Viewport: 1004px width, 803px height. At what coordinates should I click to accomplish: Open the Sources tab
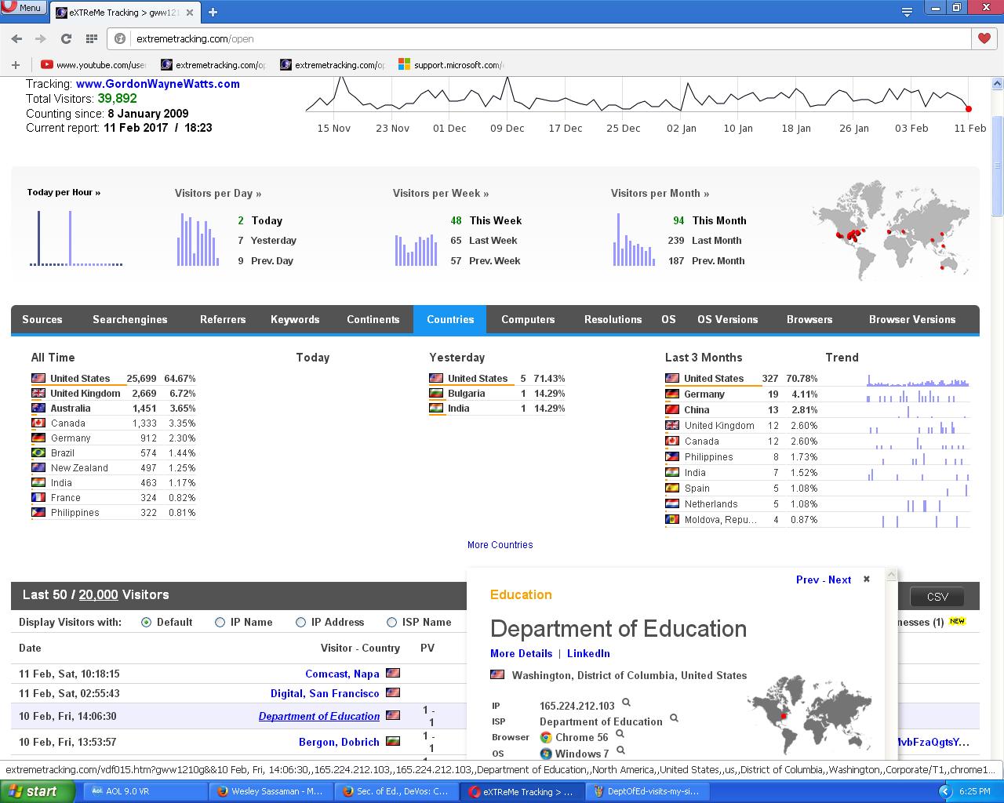point(42,319)
